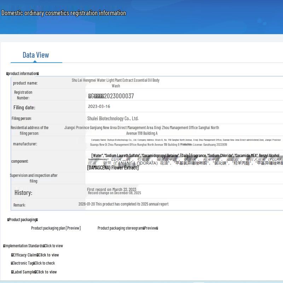
Task: Select the ingredient list line starting with 'Water'
Action: 185,156
